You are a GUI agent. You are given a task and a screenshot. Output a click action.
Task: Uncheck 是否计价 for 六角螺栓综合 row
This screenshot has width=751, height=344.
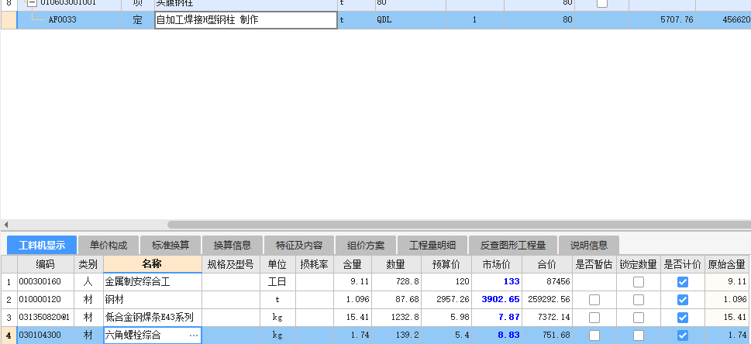(x=683, y=335)
